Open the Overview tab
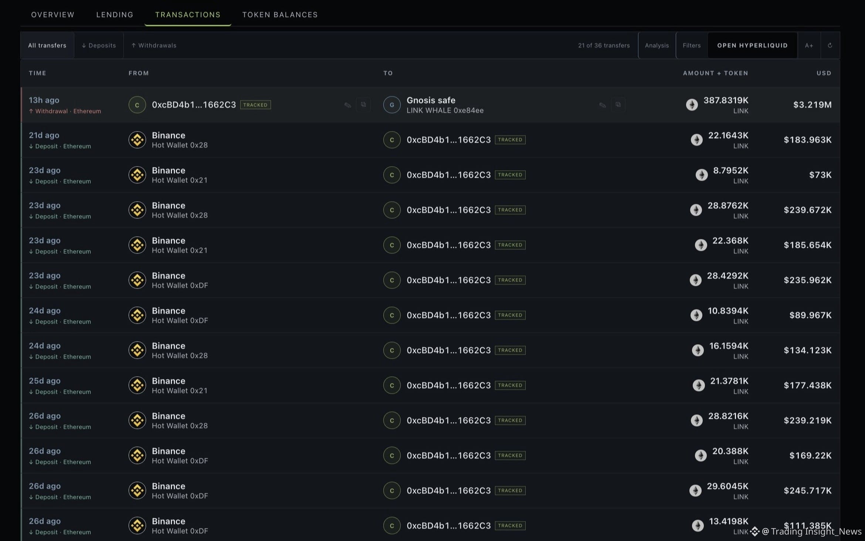 pos(52,15)
